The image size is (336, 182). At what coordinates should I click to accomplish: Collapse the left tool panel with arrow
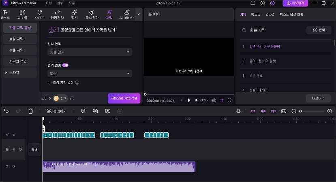(x=139, y=14)
